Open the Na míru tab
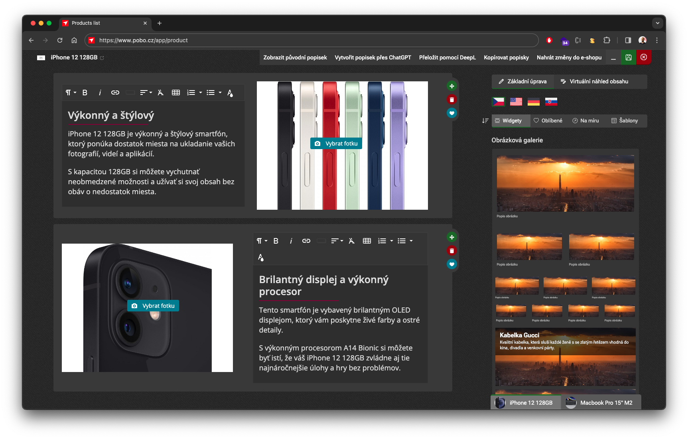Screen dimensions: 688x439 pos(585,120)
